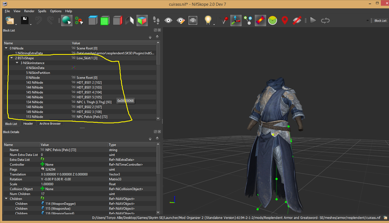389x223 pixels.
Task: Select the object selection mode sphere icon
Action: coord(66,20)
